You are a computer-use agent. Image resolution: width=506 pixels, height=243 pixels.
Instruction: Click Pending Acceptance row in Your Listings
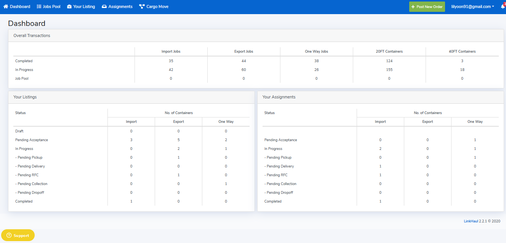point(32,140)
